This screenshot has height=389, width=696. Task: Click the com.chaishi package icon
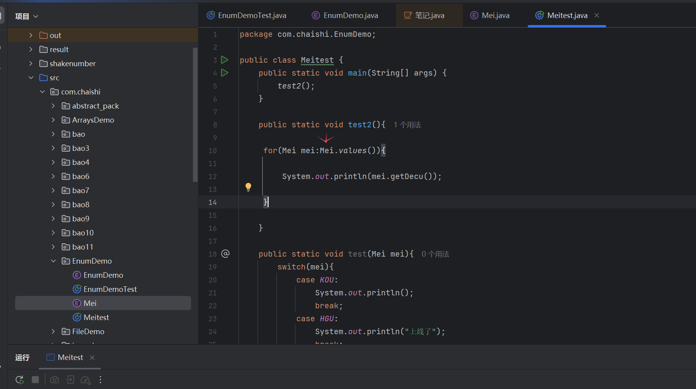pyautogui.click(x=55, y=92)
